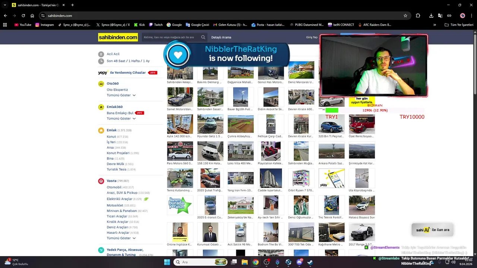The width and height of the screenshot is (477, 268).
Task: Open Samet Motors'dan listing thumbnail
Action: (x=180, y=97)
